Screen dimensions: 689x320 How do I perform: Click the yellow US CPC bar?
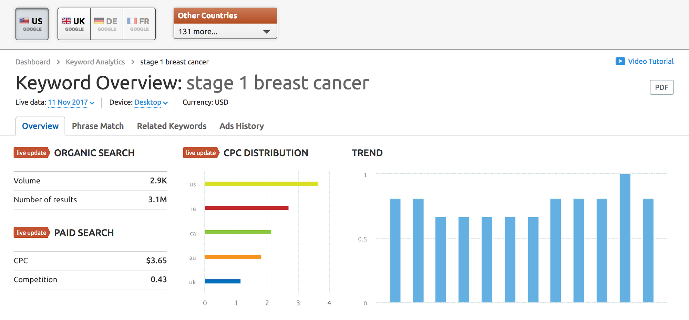click(261, 184)
